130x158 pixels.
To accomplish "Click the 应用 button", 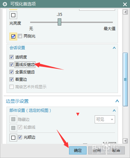I will [x=97, y=150].
